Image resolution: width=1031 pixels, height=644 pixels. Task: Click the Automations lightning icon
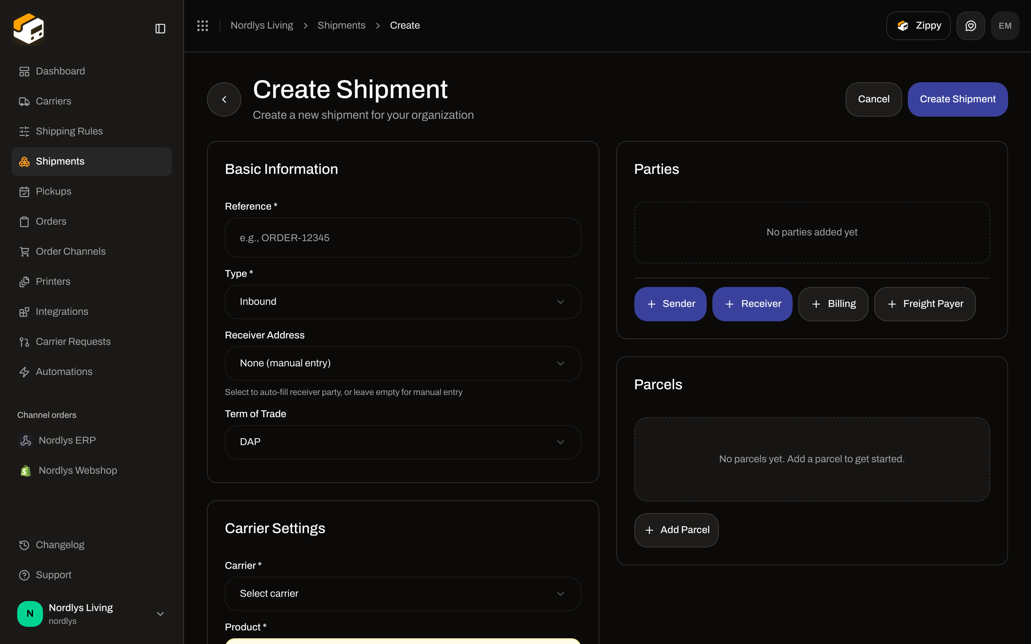coord(24,372)
